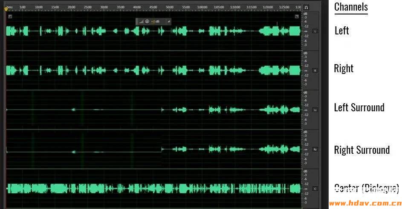
Task: Click the fade-out handle at the waveform end
Action: click(x=297, y=17)
